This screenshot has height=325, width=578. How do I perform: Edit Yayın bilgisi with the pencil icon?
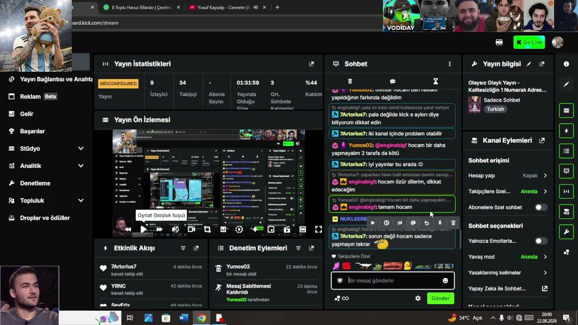pos(528,64)
